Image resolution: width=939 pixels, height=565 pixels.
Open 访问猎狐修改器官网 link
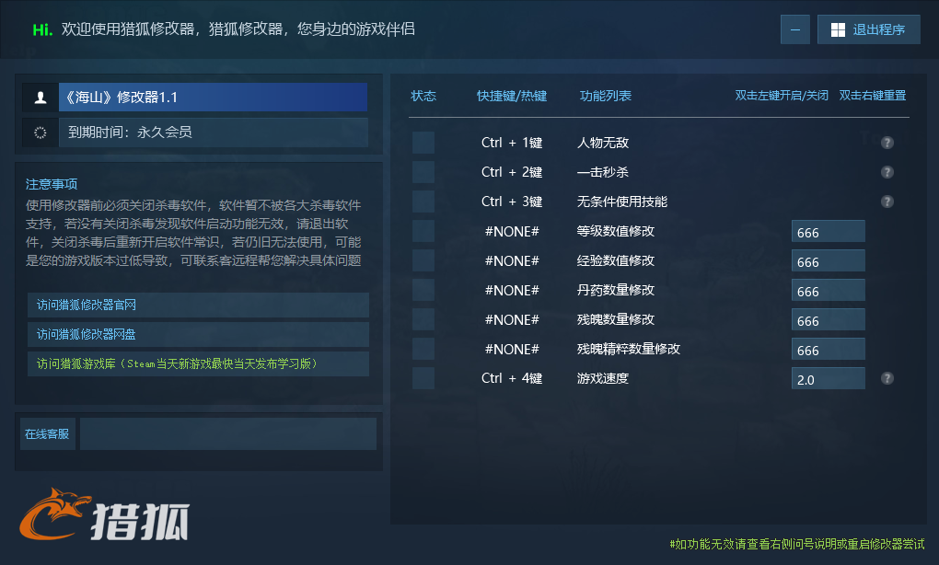click(x=198, y=306)
